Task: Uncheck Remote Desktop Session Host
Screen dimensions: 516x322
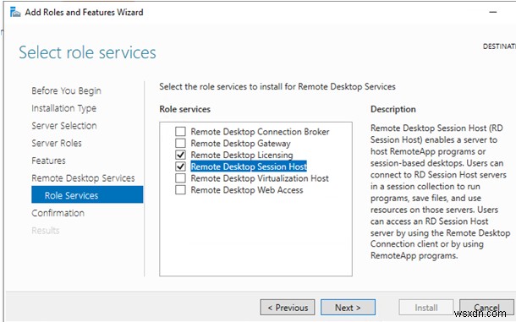Action: [180, 166]
